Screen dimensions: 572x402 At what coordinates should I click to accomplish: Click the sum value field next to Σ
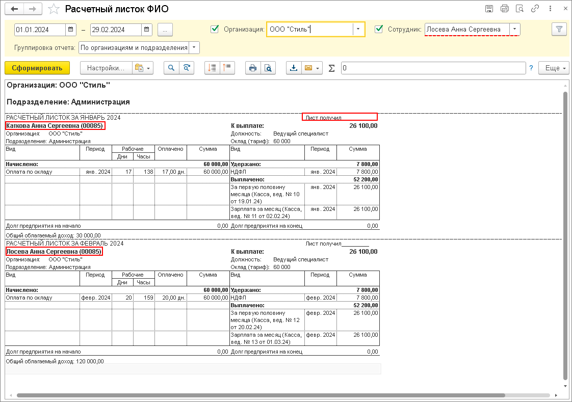click(x=433, y=68)
